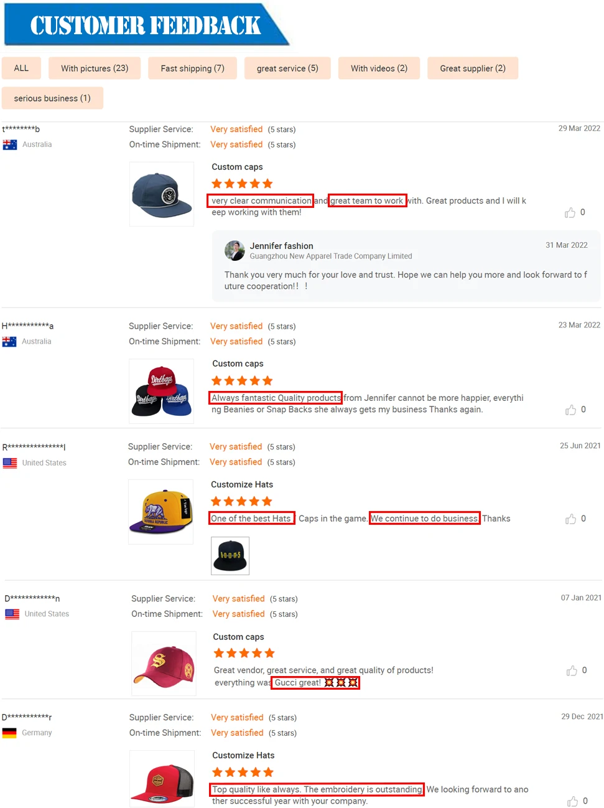Open the maroon S-logo cap photo
This screenshot has height=808, width=604.
tap(164, 664)
